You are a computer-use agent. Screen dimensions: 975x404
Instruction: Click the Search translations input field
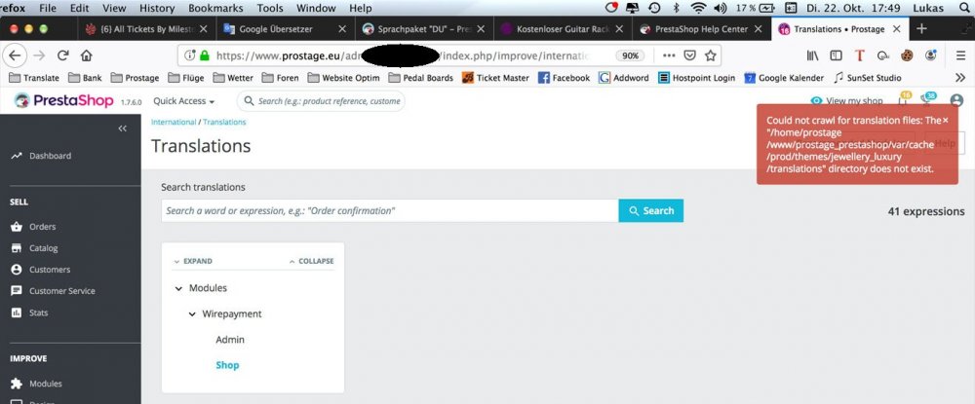[x=390, y=210]
